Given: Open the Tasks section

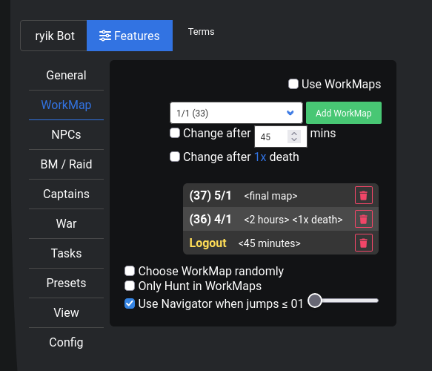Looking at the screenshot, I should [66, 253].
